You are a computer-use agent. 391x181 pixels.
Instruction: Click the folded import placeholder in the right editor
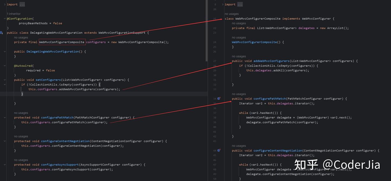pyautogui.click(x=240, y=4)
